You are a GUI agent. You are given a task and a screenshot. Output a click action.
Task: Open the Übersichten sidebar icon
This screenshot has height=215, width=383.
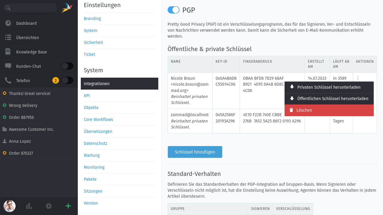click(7, 37)
